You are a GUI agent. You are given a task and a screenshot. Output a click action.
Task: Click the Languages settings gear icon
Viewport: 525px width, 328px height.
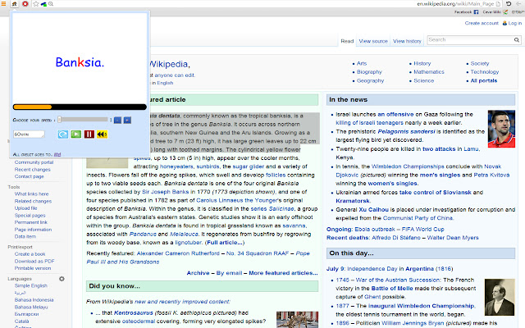pyautogui.click(x=62, y=279)
